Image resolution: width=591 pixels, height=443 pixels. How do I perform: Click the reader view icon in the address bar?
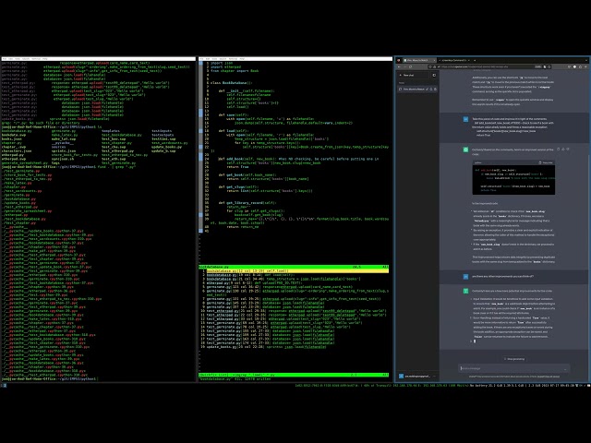point(545,66)
